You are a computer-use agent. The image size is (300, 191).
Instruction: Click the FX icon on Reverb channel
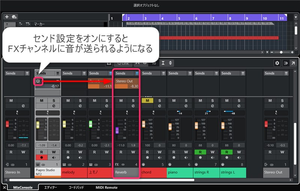click(117, 165)
